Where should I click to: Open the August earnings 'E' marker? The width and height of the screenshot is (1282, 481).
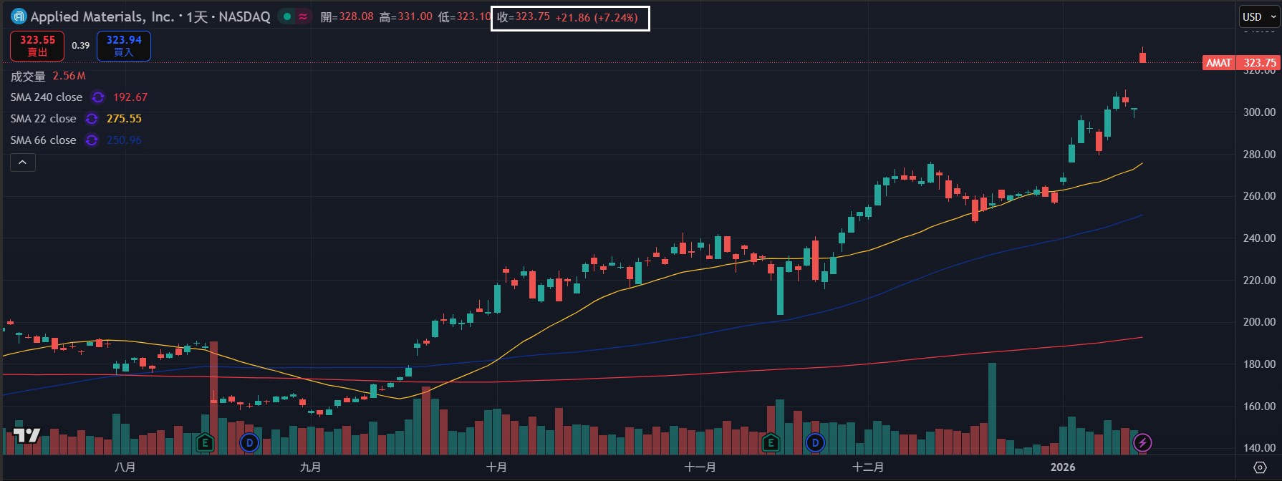(206, 443)
